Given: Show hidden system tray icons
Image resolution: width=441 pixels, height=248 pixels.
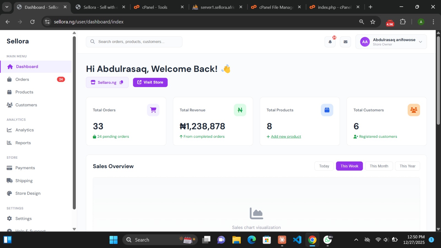Looking at the screenshot, I should (x=356, y=240).
